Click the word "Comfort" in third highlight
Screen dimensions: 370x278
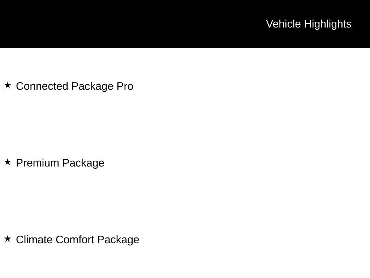coord(75,240)
